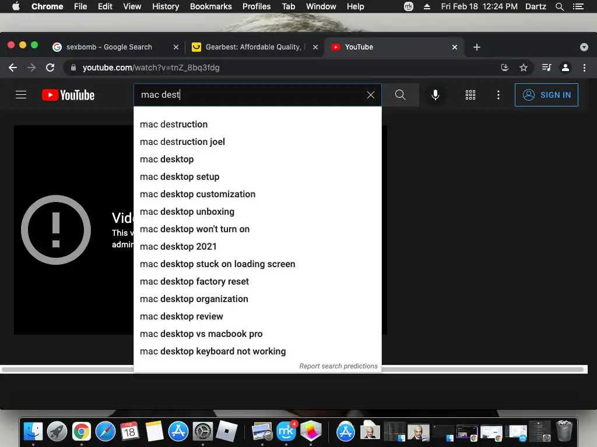This screenshot has width=597, height=447.
Task: Select suggestion "mac destruction"
Action: pos(257,125)
